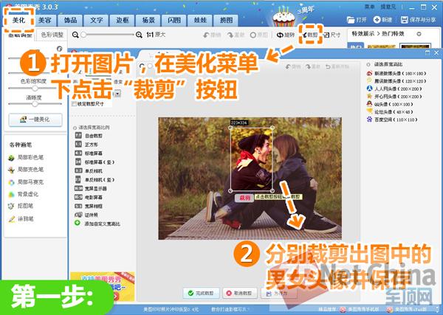
Task: Open the 文字 tab
Action: tap(96, 21)
